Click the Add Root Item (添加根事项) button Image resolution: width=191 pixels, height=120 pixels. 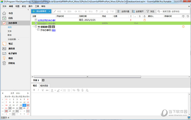(x=39, y=11)
